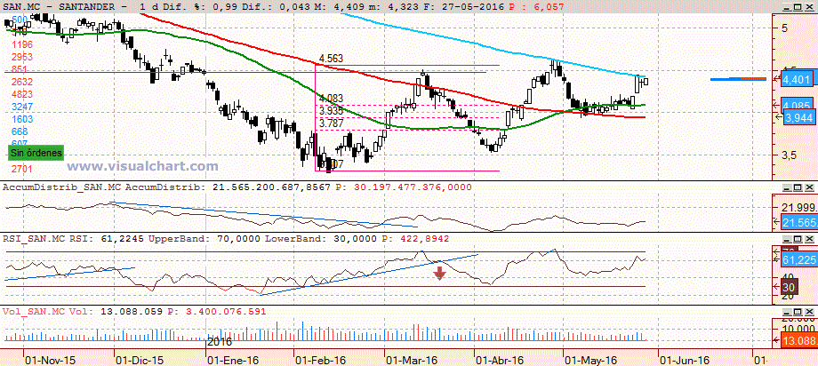818x366 pixels.
Task: Select the blue trendline in AccumDistrib pane
Action: pyautogui.click(x=263, y=214)
